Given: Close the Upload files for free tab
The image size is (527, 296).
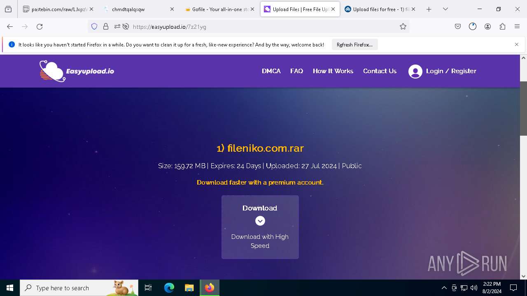Looking at the screenshot, I should tap(413, 9).
